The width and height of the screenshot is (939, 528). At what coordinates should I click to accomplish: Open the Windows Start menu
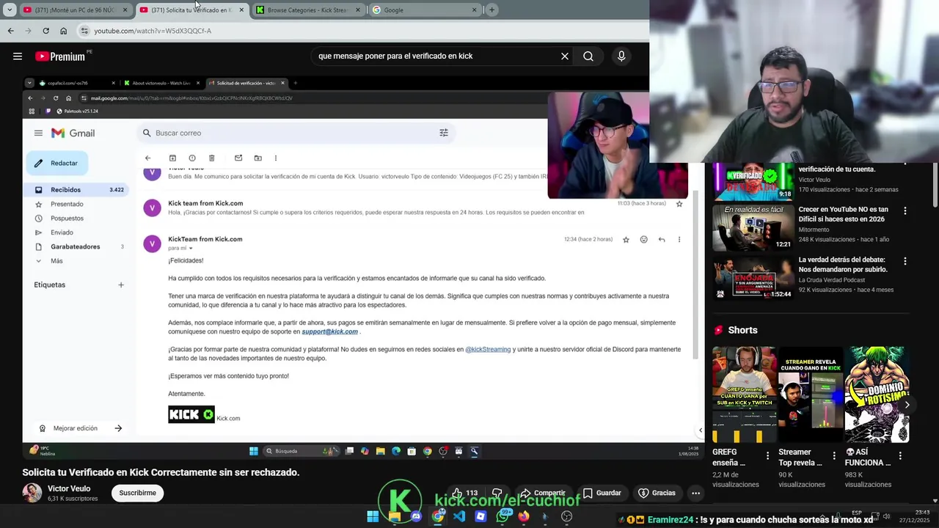tap(373, 516)
